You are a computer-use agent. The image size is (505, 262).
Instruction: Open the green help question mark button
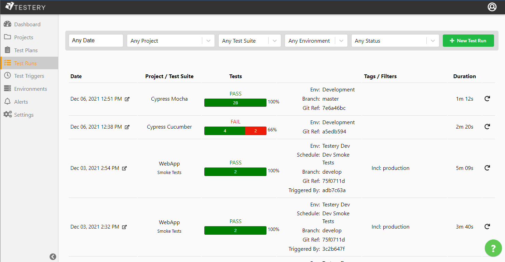pos(493,248)
